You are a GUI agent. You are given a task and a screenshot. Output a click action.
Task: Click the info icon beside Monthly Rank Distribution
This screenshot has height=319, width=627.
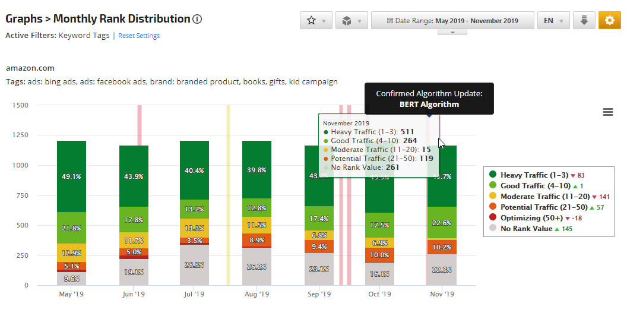198,19
